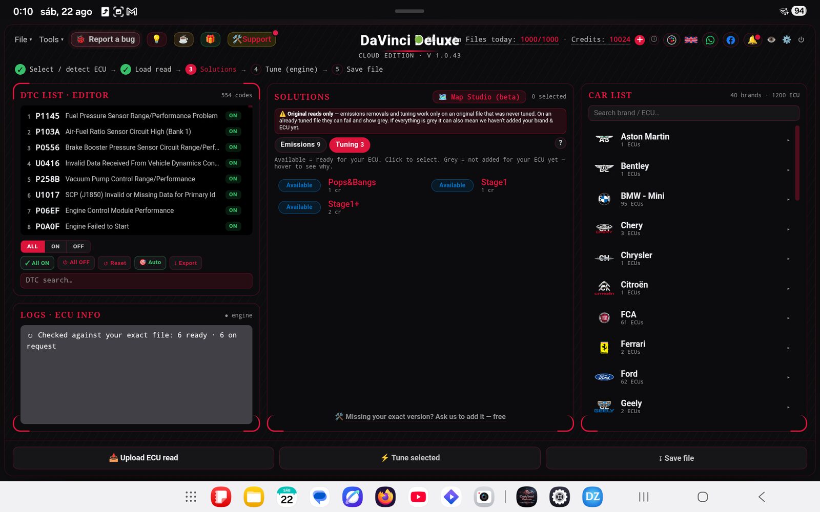The image size is (820, 512).
Task: Go to step 4 Tune (engine)
Action: click(284, 69)
